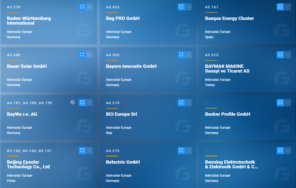This screenshot has height=188, width=296.
Task: Click the expand icon on Basque Energy Cluster
Action: click(280, 7)
